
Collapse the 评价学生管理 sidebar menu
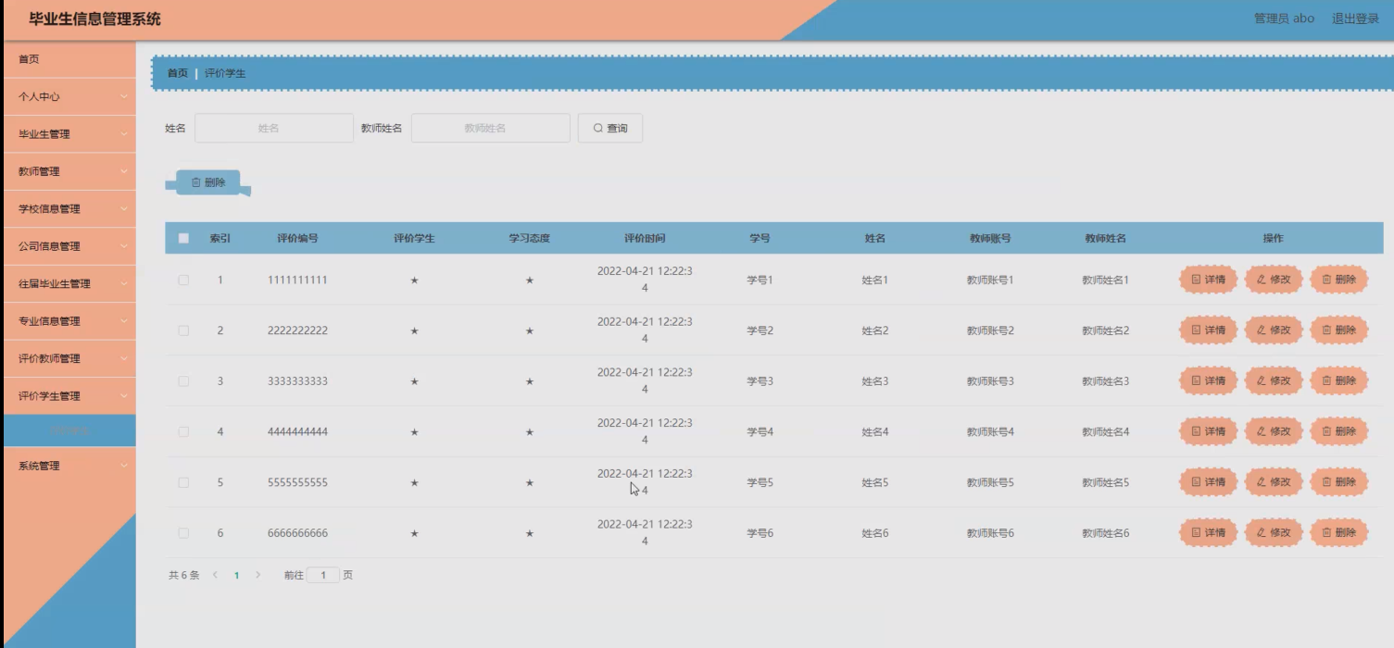[x=69, y=396]
